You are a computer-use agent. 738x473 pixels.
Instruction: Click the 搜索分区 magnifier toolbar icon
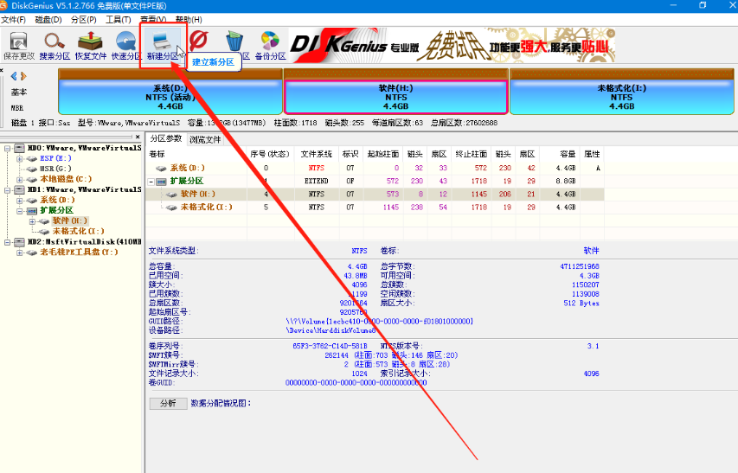[x=55, y=42]
